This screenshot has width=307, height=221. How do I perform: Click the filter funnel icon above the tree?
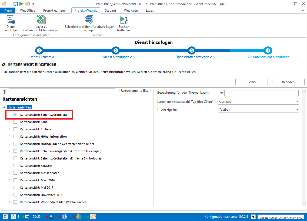pos(4,91)
